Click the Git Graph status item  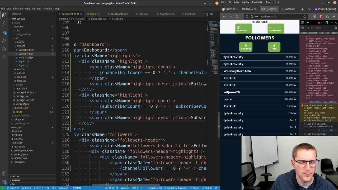tap(63, 188)
